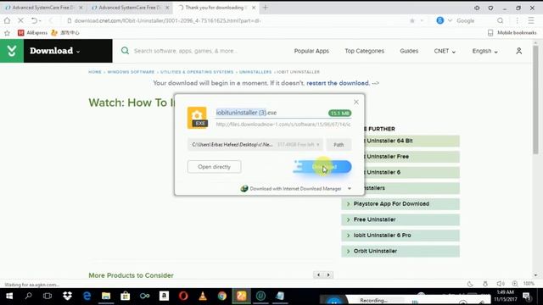Open the user account icon in the CNET header

[x=518, y=51]
